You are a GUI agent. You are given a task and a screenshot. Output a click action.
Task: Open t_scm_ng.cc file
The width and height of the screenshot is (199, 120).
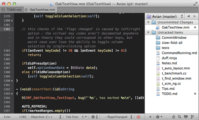tap(171, 84)
